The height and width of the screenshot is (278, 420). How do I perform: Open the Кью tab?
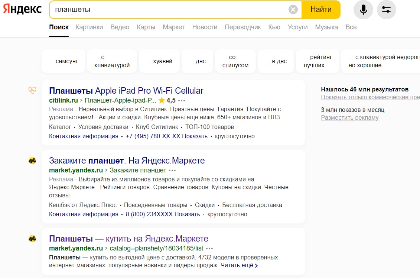pyautogui.click(x=274, y=27)
